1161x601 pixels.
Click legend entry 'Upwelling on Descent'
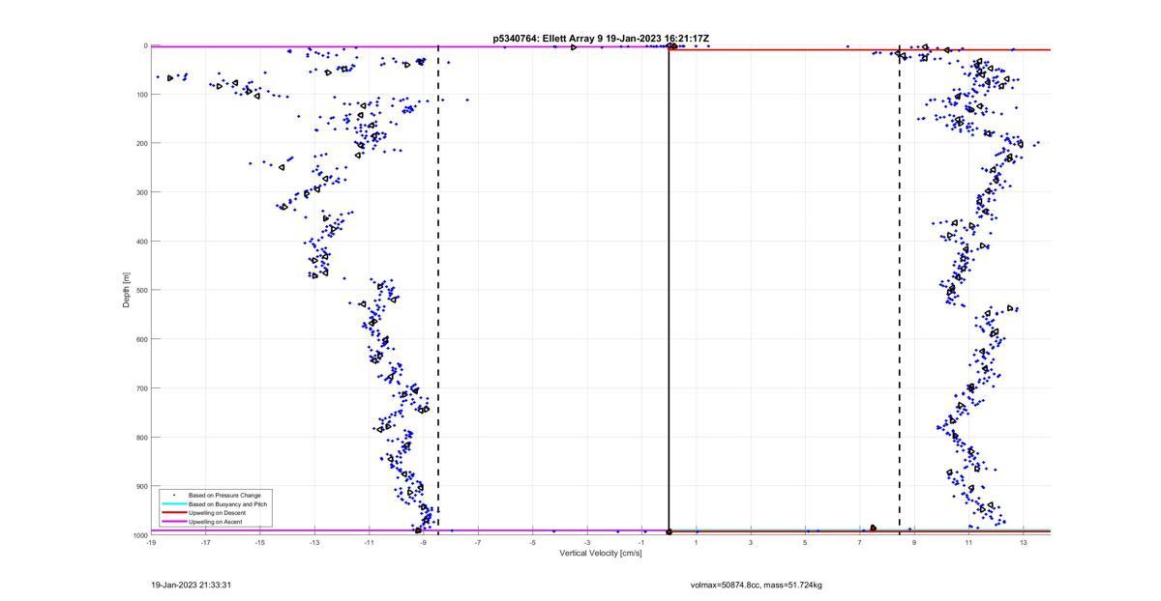217,513
